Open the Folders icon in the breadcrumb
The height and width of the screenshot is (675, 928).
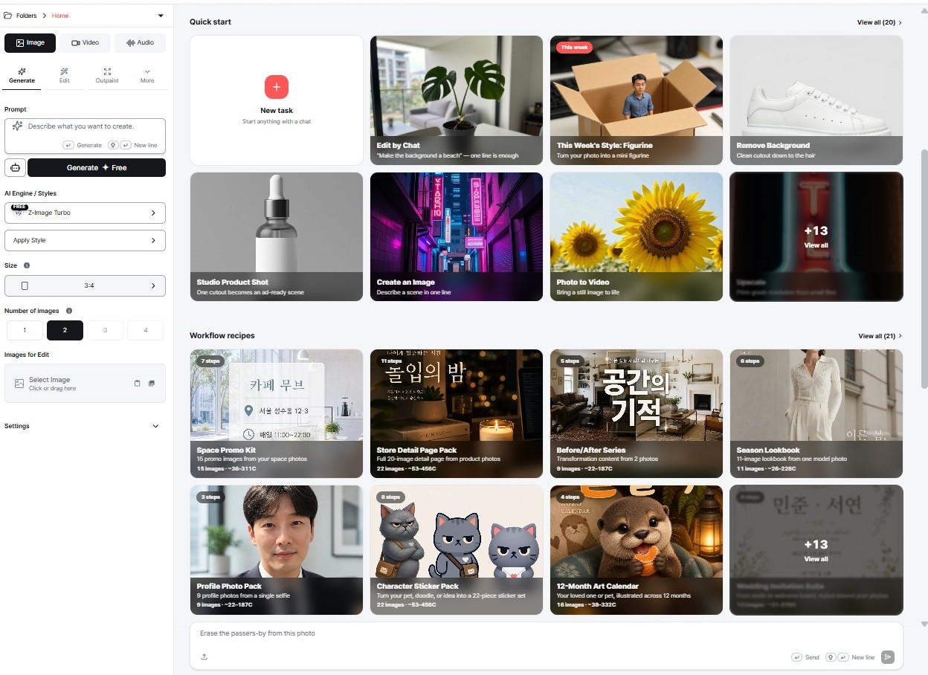pos(8,16)
